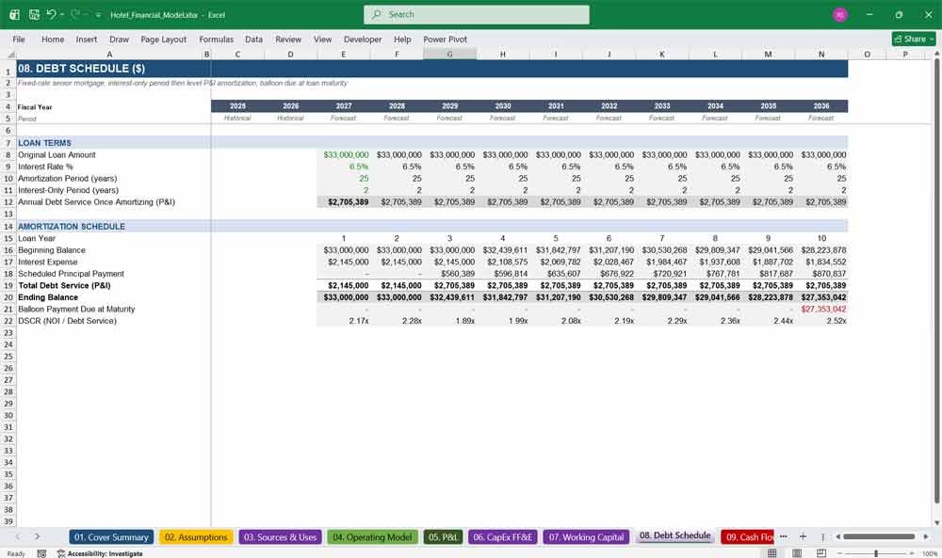Click the vertical scrollbar down arrow
The width and height of the screenshot is (942, 558).
[936, 522]
